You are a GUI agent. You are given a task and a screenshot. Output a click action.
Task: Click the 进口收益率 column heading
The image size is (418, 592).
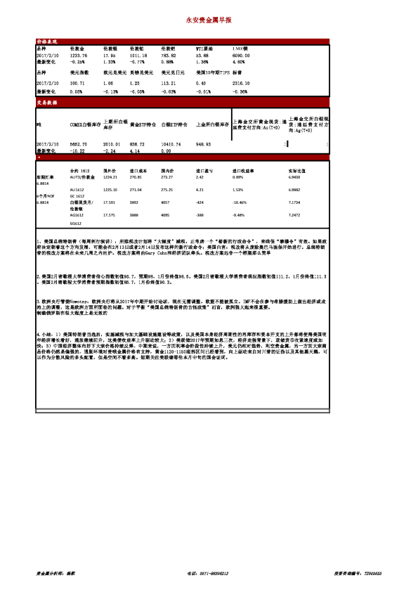pyautogui.click(x=243, y=171)
